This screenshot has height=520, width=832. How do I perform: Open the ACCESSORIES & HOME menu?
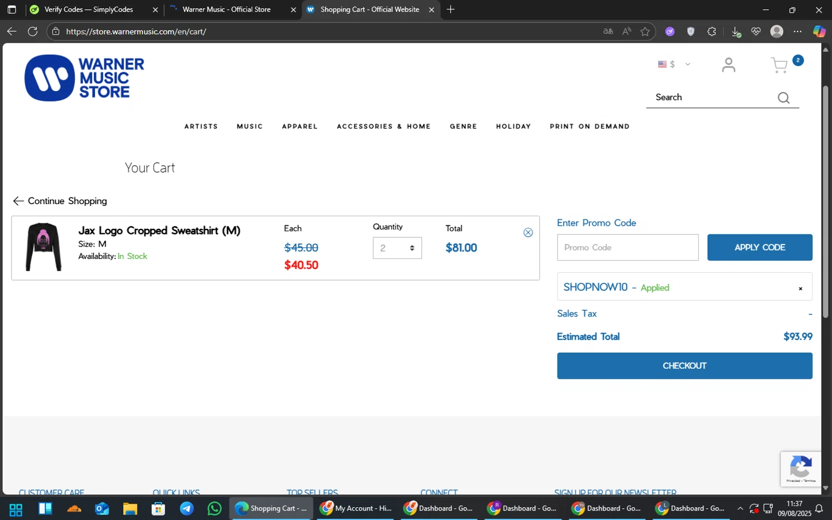384,126
